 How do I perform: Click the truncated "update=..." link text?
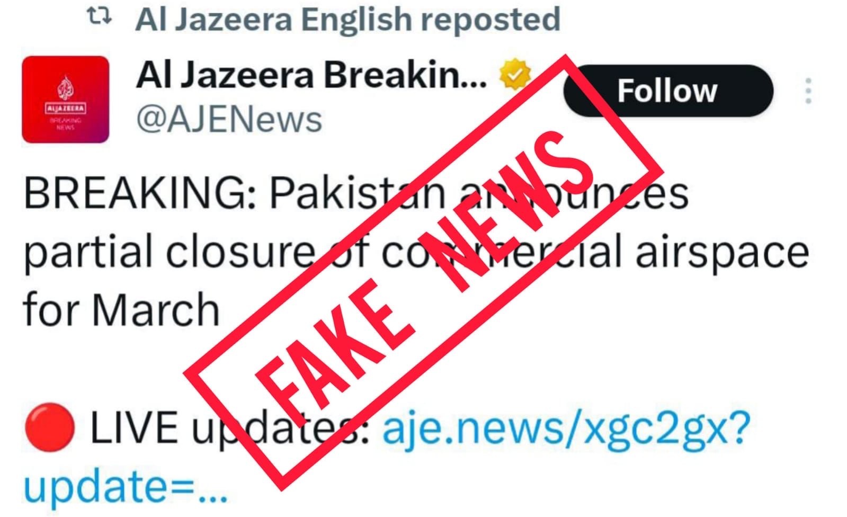coord(126,486)
